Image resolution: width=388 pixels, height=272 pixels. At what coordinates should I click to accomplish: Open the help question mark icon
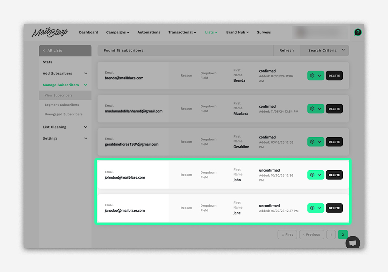[x=358, y=32]
